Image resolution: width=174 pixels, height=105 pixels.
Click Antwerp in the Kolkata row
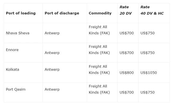52,69
